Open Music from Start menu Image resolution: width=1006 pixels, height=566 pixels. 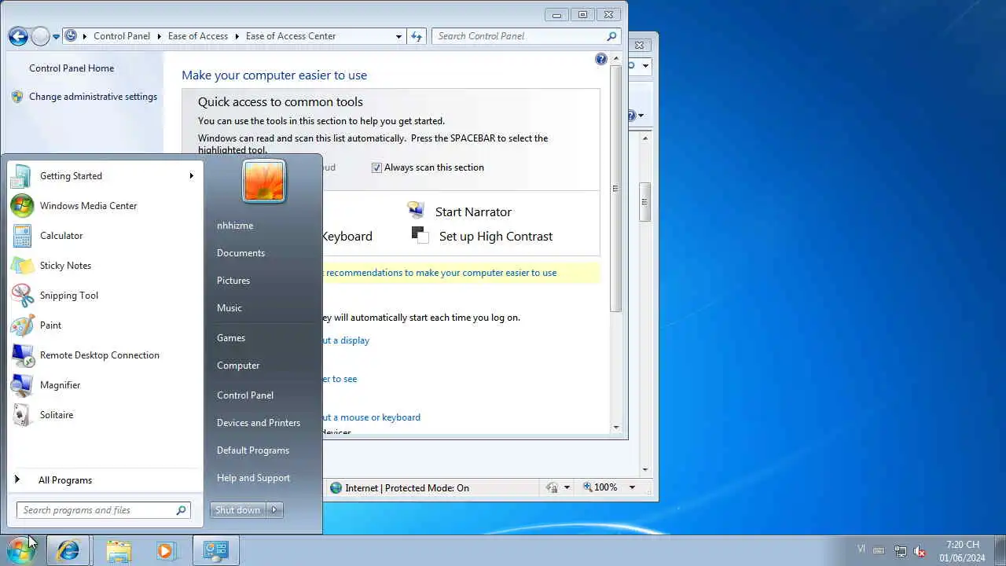(229, 308)
